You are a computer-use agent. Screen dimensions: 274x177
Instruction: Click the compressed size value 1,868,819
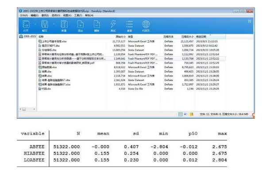(x=188, y=76)
